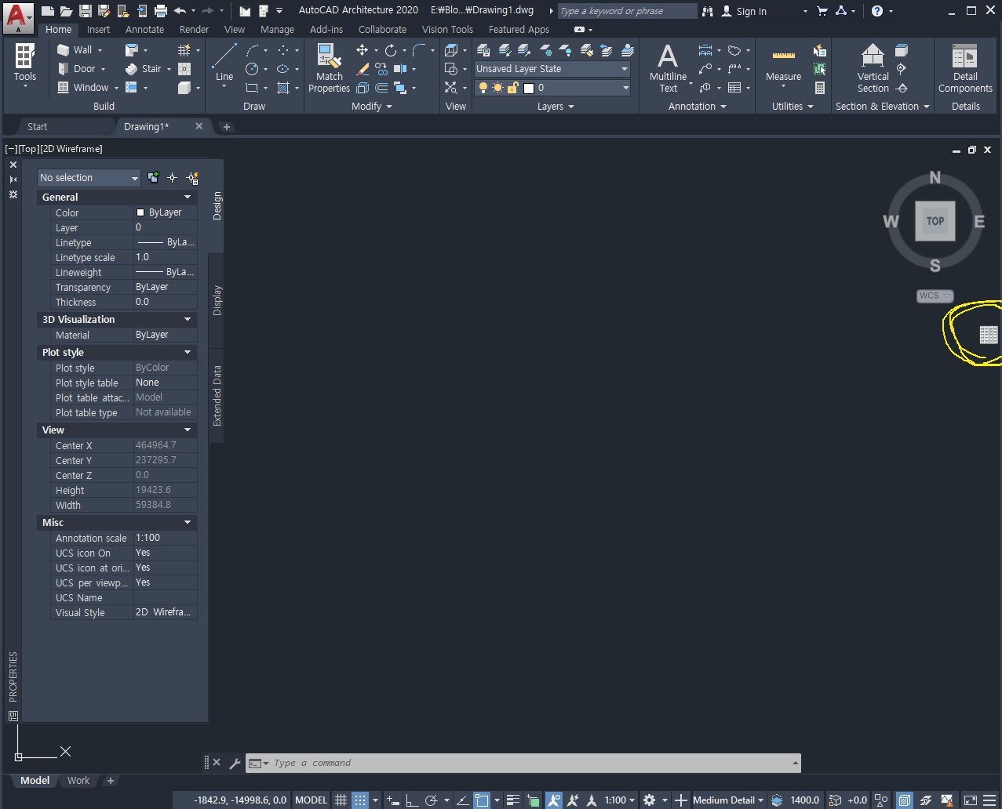Open the Display tab of Properties palette
This screenshot has height=809, width=1002.
217,300
